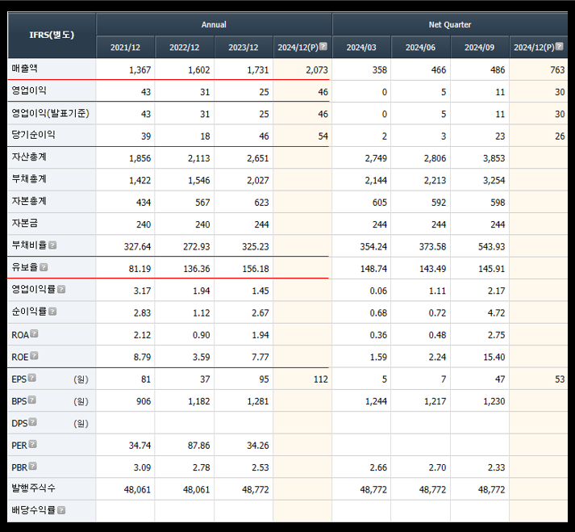Click 자본금 value 240 for 2022/12
The image size is (575, 532).
pos(202,224)
